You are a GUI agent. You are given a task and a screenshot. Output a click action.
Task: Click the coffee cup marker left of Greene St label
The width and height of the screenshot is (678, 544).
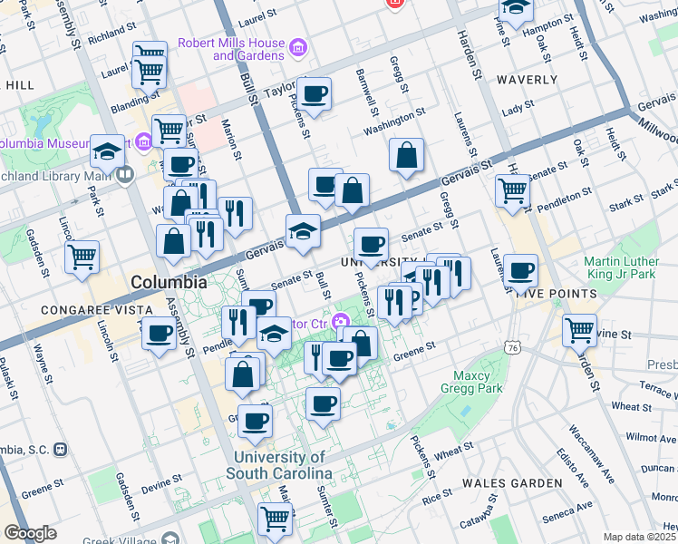click(340, 359)
